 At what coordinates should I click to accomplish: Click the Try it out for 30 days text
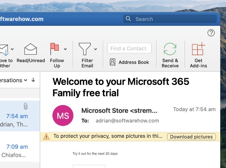(95, 153)
